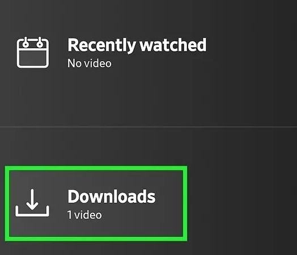Click the 'No video' subtitle text
This screenshot has width=297, height=255.
tap(90, 63)
